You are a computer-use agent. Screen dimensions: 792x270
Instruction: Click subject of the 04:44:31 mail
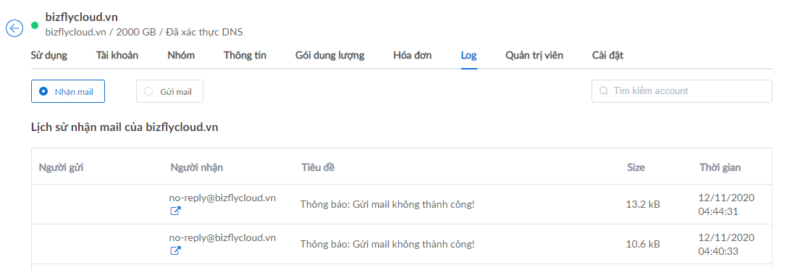pos(388,204)
